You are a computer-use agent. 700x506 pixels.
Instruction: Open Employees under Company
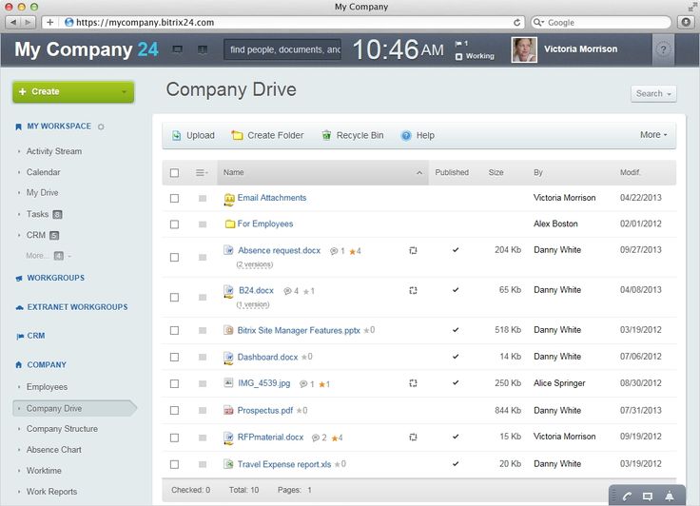tap(47, 387)
